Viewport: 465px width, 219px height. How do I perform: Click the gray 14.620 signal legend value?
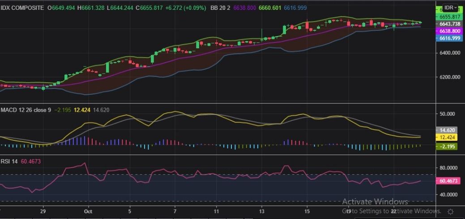101,110
